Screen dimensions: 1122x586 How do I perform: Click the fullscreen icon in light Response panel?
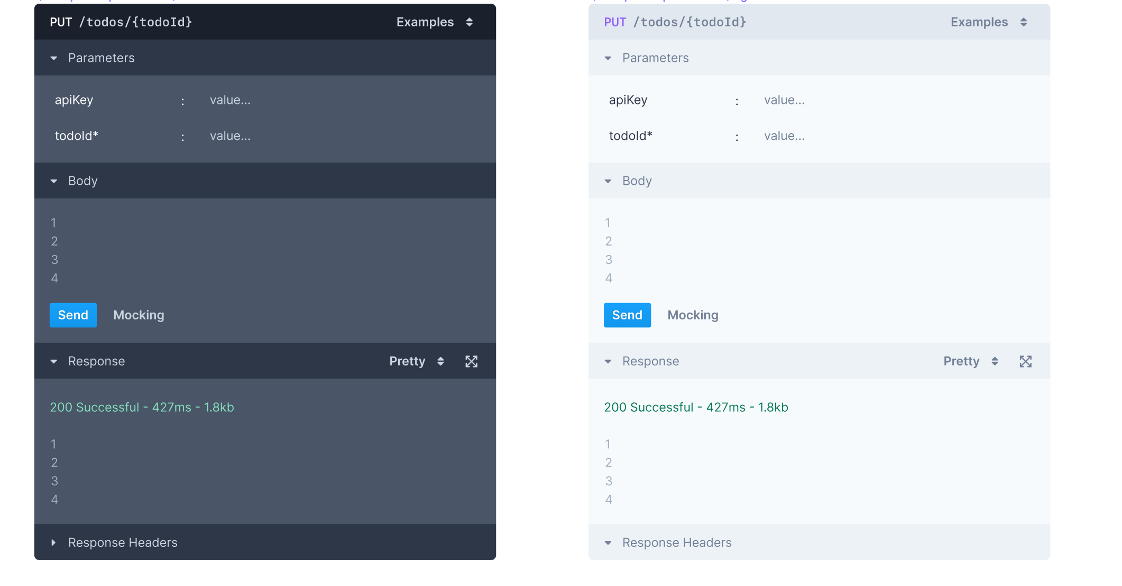point(1026,361)
